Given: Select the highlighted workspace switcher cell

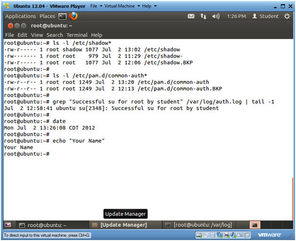Looking at the screenshot, I should click(x=255, y=225).
